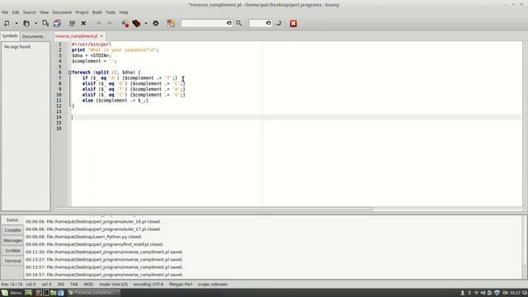Click 'mode: Unix (LF)' in status bar
This screenshot has height=297, width=528.
tap(114, 284)
